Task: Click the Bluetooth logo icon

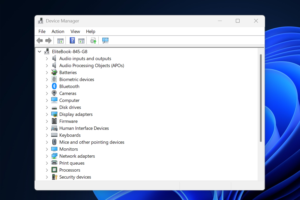Action: [54, 86]
